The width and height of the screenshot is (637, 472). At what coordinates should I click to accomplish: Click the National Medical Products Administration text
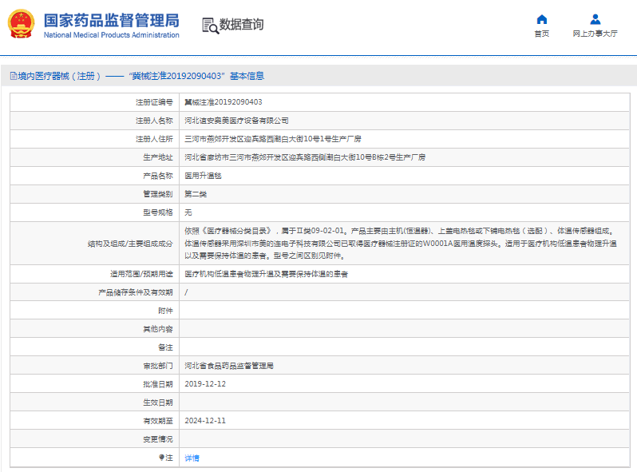(111, 35)
